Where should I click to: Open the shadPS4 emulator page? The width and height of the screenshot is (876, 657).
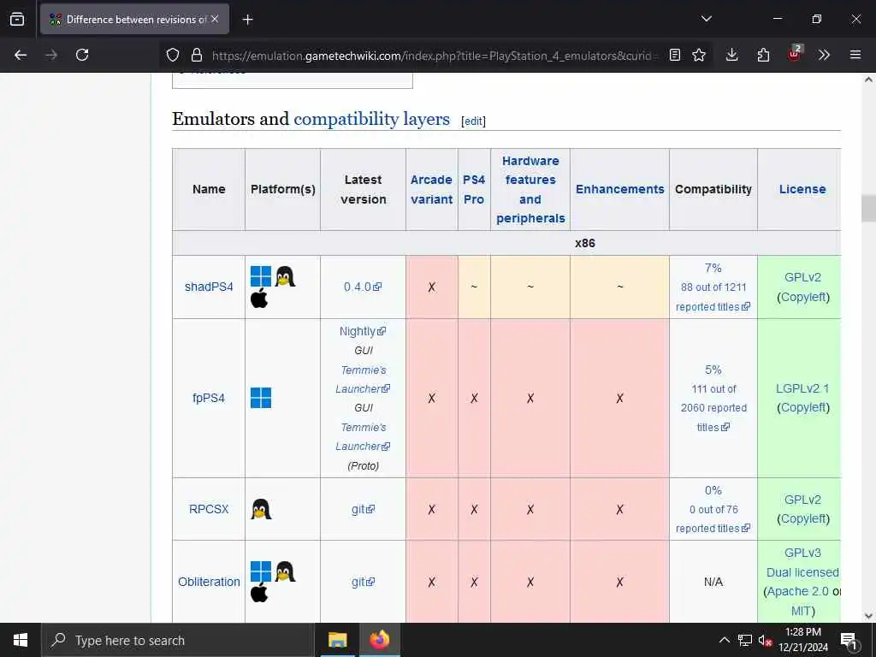coord(209,287)
